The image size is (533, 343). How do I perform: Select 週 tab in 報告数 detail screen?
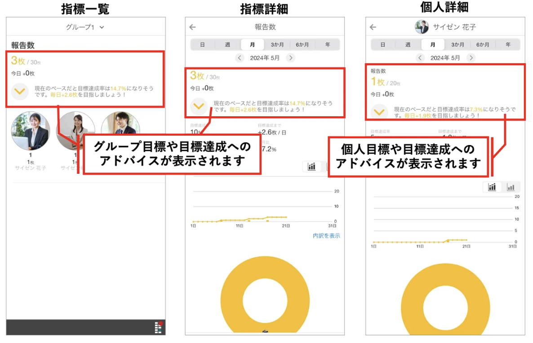point(227,44)
